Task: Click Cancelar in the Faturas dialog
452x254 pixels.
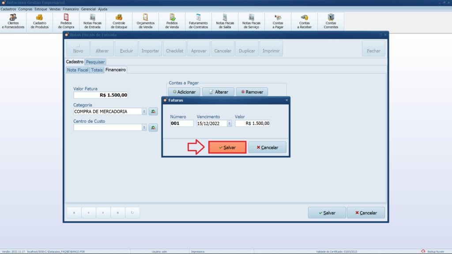Action: 267,147
